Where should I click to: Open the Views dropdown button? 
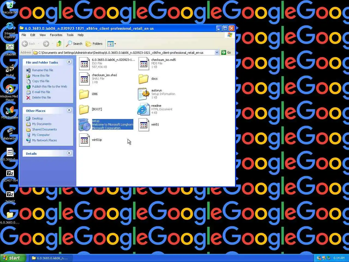click(x=112, y=44)
